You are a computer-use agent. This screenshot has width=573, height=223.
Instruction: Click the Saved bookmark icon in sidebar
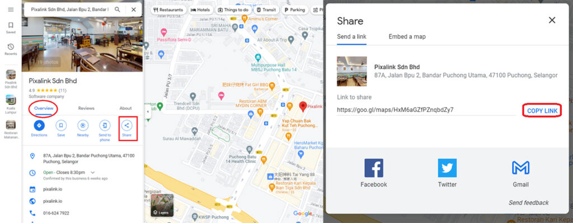click(11, 25)
